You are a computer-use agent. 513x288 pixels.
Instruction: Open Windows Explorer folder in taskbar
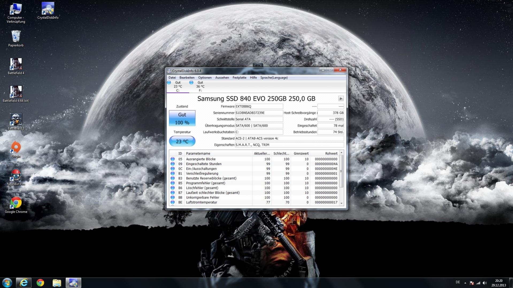57,283
